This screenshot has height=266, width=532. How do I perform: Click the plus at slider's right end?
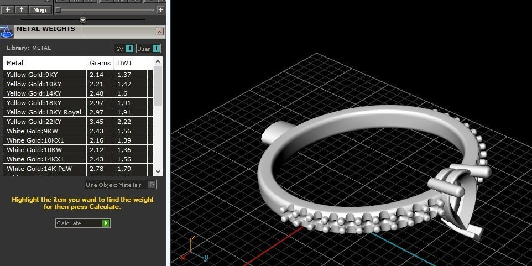click(x=160, y=10)
